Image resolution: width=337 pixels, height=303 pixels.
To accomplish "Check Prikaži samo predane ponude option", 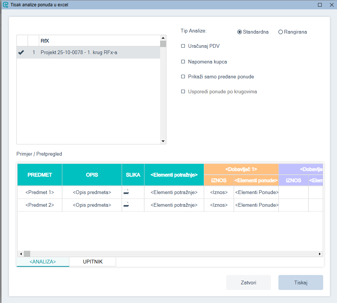I will [x=183, y=76].
